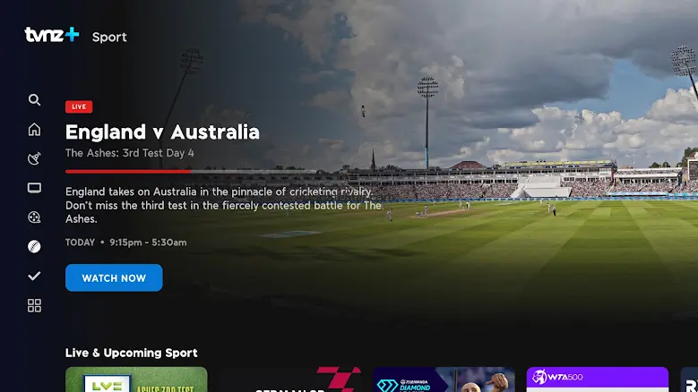Click the tvnz+ logo
This screenshot has width=698, height=392.
click(52, 35)
